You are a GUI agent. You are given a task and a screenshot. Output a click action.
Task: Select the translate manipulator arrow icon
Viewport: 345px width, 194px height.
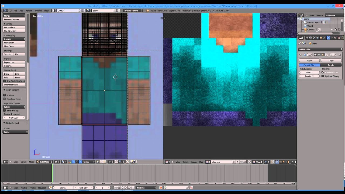pyautogui.click(x=73, y=162)
